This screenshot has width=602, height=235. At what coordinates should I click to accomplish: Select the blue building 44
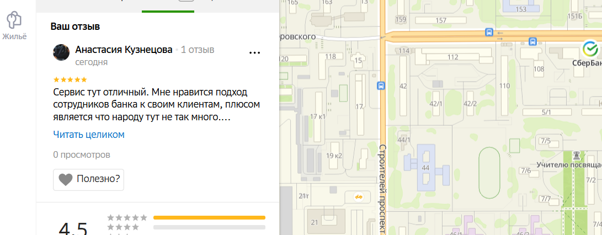point(425,167)
